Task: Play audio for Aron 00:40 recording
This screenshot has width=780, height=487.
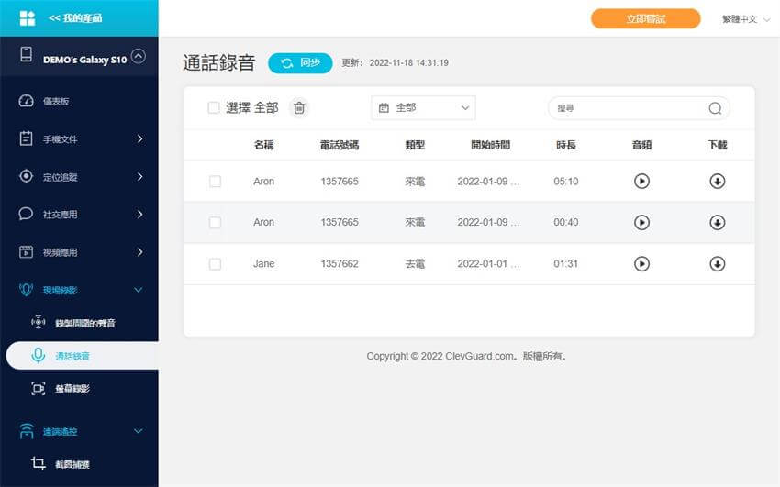Action: (641, 223)
